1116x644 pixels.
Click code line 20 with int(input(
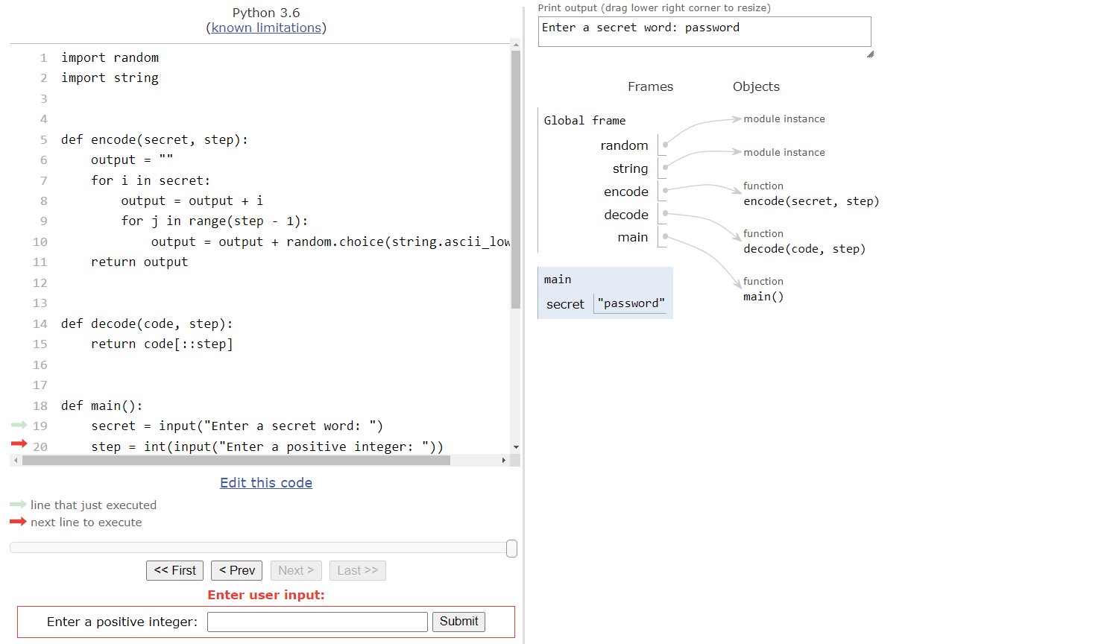[x=267, y=446]
